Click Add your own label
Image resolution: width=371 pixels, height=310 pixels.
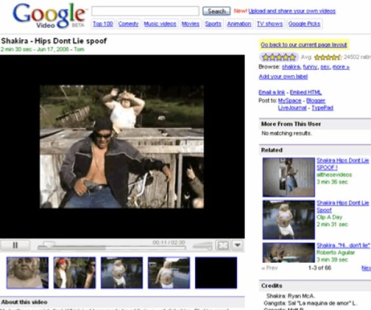(283, 76)
